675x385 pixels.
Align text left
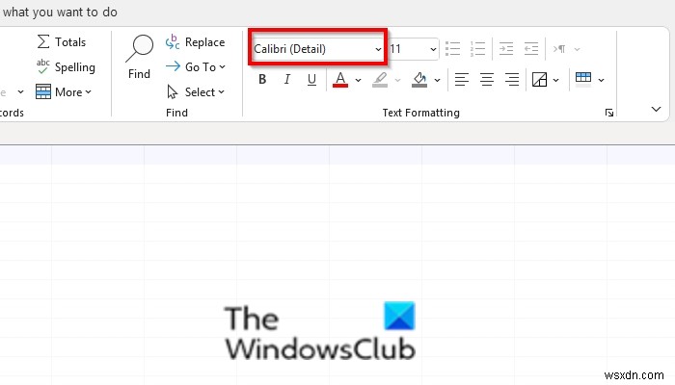[x=462, y=80]
